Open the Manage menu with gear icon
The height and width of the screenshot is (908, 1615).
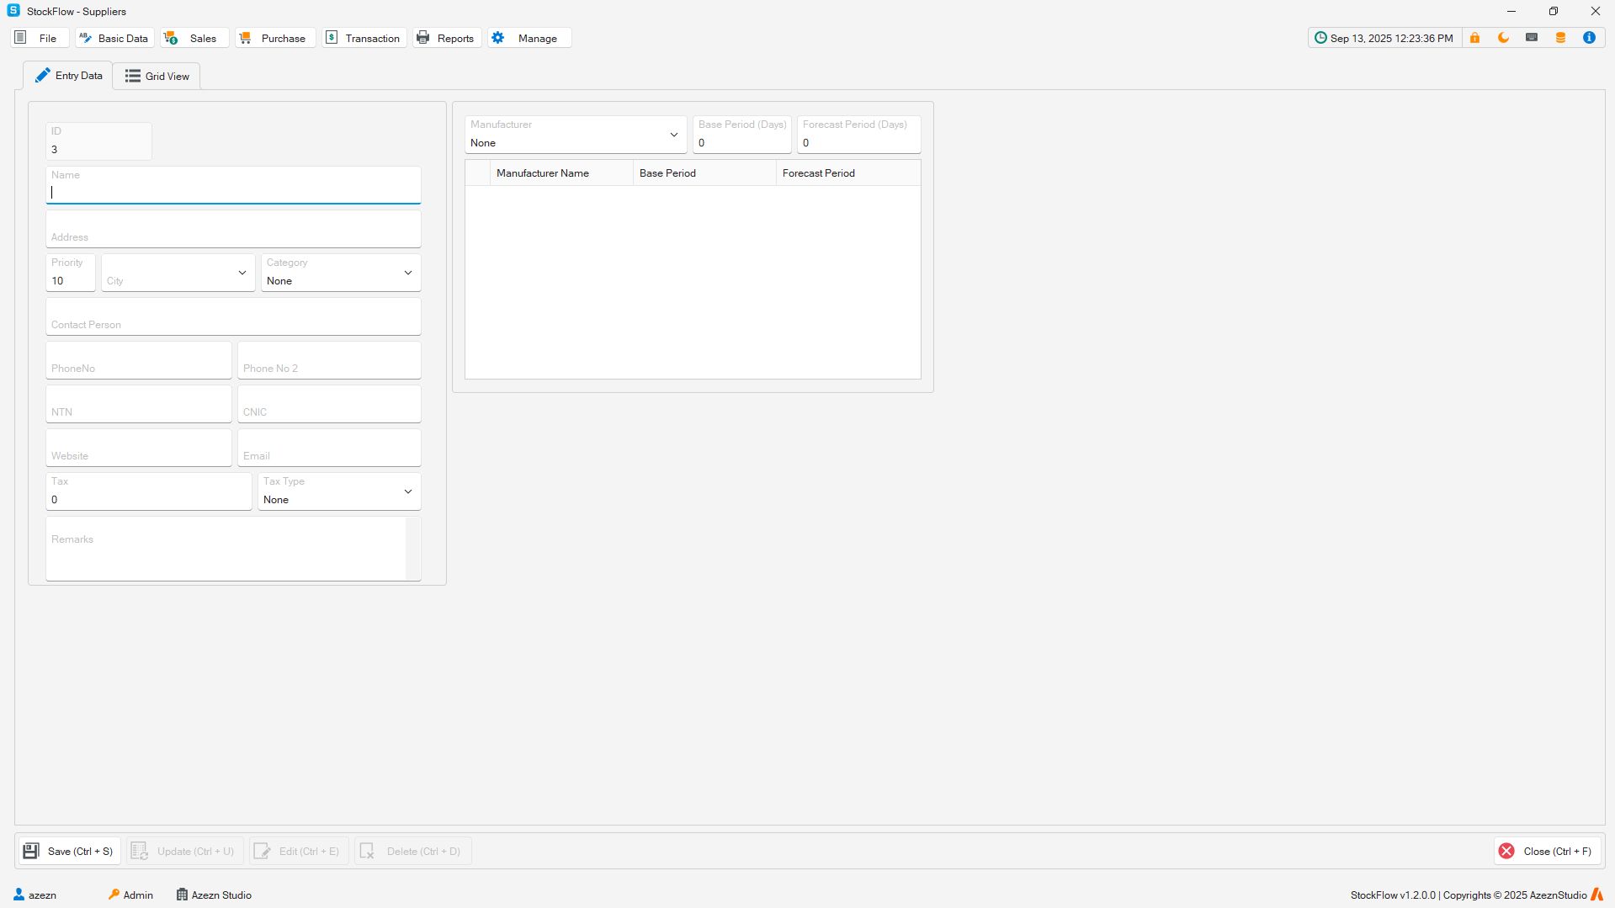[528, 38]
